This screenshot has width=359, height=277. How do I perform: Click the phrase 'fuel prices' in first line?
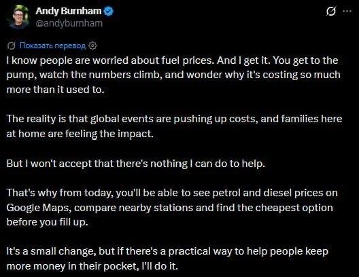(x=188, y=60)
